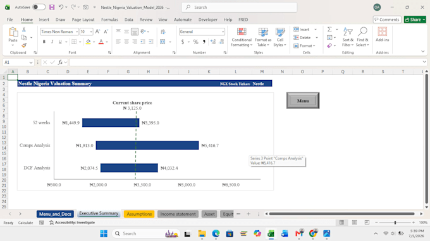Screen dimensions: 430x241
Task: Open the Add-ins icon
Action: (x=383, y=32)
